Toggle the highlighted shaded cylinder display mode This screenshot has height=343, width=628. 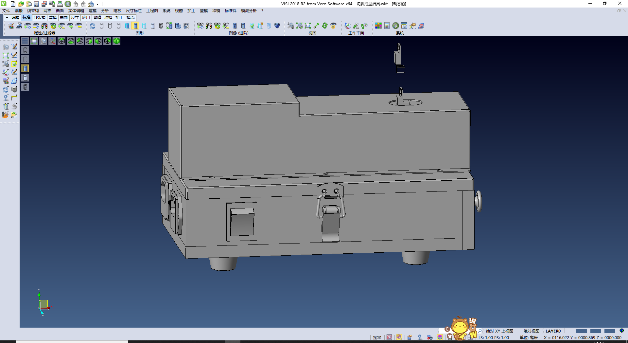coord(135,26)
